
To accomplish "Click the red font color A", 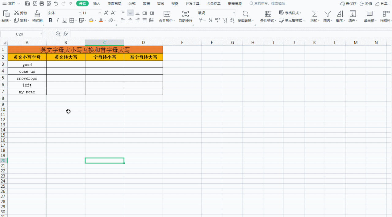I will (101, 20).
